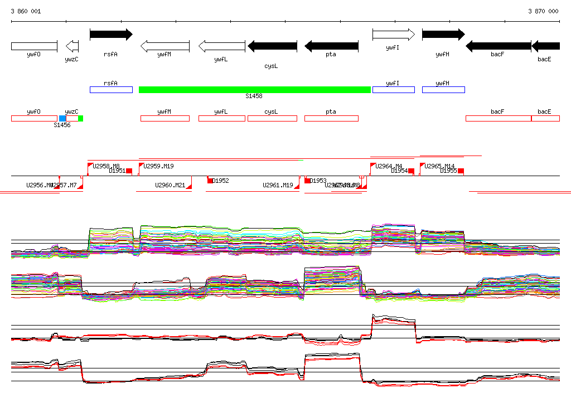This screenshot has height=398, width=571.
Task: Select the red-outlined pta box
Action: point(331,118)
